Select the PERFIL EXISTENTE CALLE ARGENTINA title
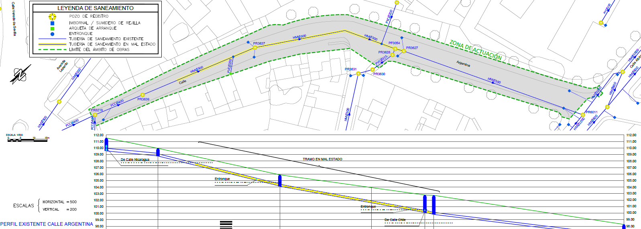Screen dimensions: 641x229 coord(47,224)
